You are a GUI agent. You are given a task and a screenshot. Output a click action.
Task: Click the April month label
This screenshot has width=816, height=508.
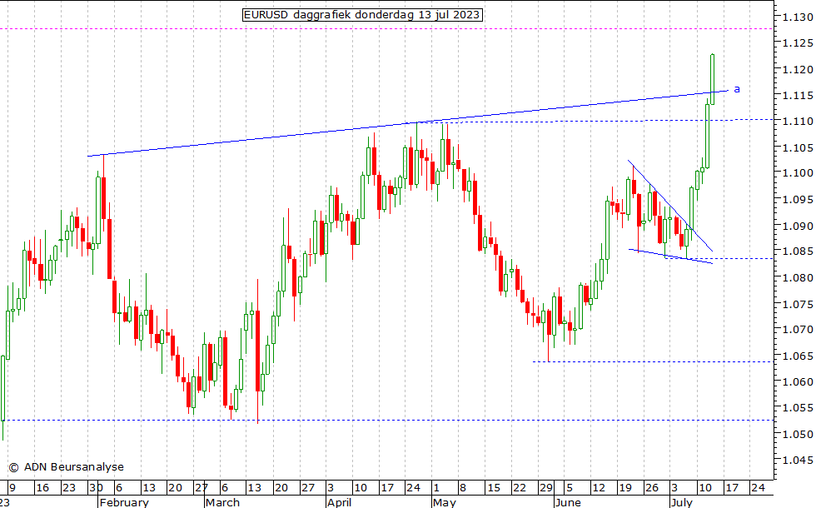tap(340, 502)
